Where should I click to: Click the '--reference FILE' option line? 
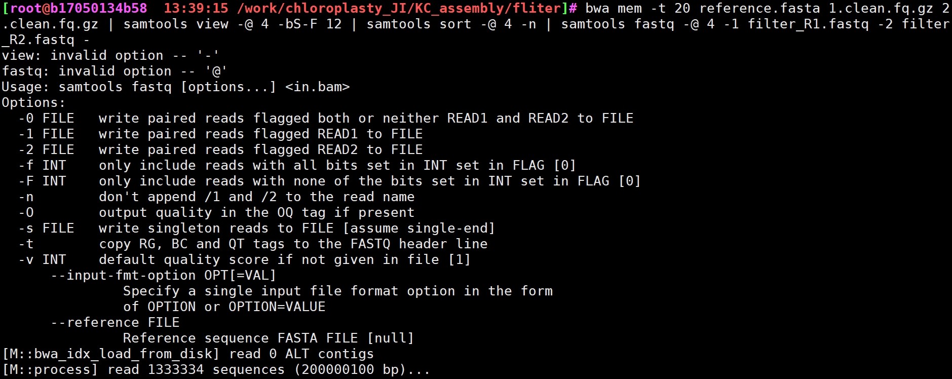115,322
